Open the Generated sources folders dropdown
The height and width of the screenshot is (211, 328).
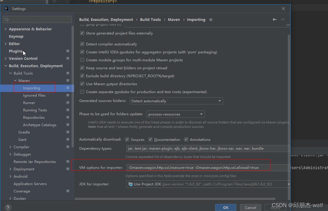coord(220,101)
